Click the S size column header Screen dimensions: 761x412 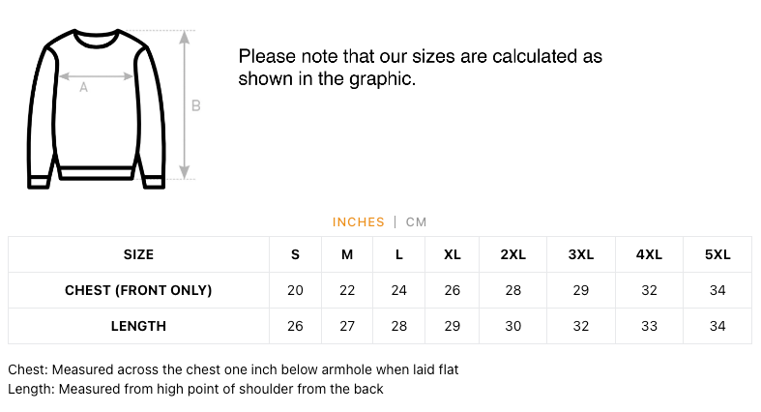295,254
